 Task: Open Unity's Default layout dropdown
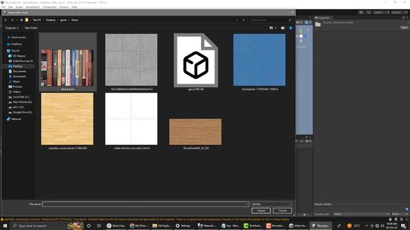(x=399, y=12)
